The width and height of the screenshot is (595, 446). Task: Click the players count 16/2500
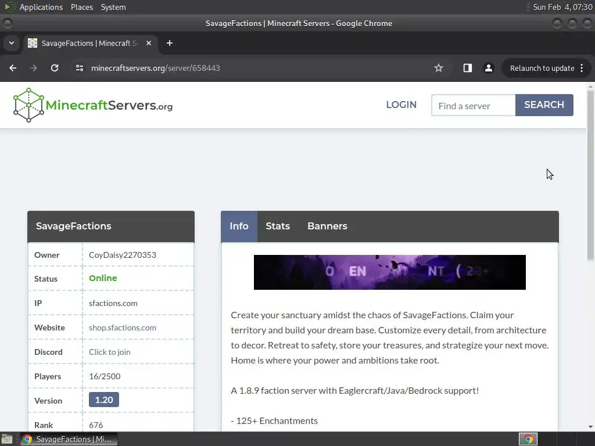105,376
